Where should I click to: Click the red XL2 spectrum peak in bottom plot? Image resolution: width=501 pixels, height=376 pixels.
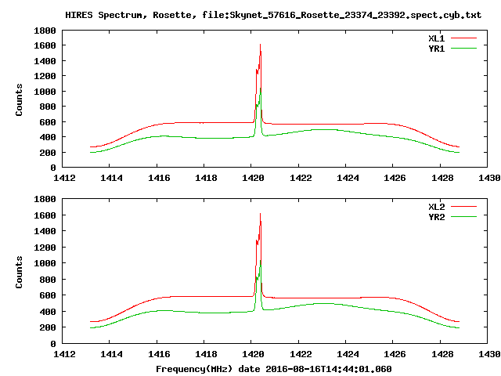click(x=260, y=214)
